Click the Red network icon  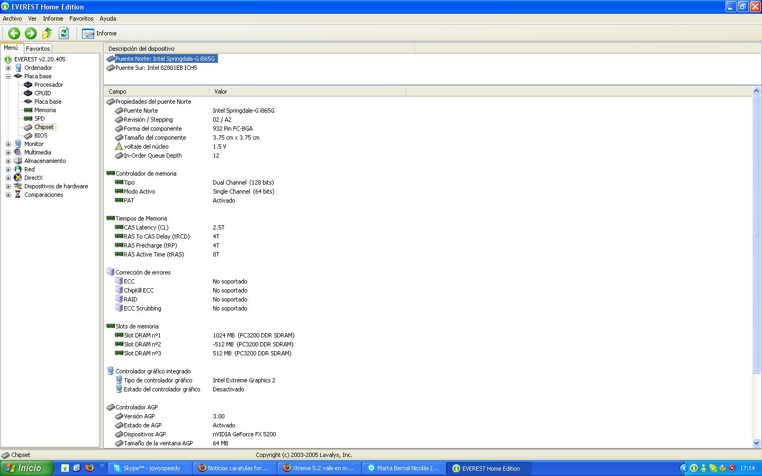point(18,169)
